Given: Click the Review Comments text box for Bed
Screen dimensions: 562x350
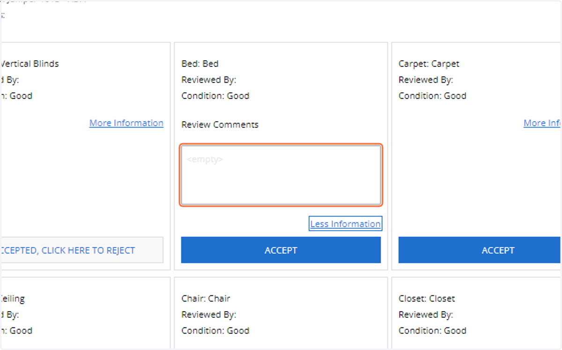Looking at the screenshot, I should click(x=281, y=175).
